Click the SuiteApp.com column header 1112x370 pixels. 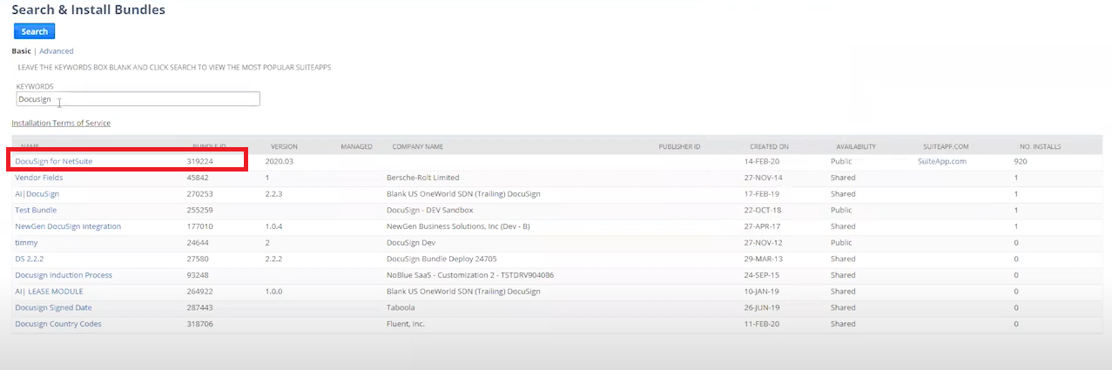(x=945, y=146)
